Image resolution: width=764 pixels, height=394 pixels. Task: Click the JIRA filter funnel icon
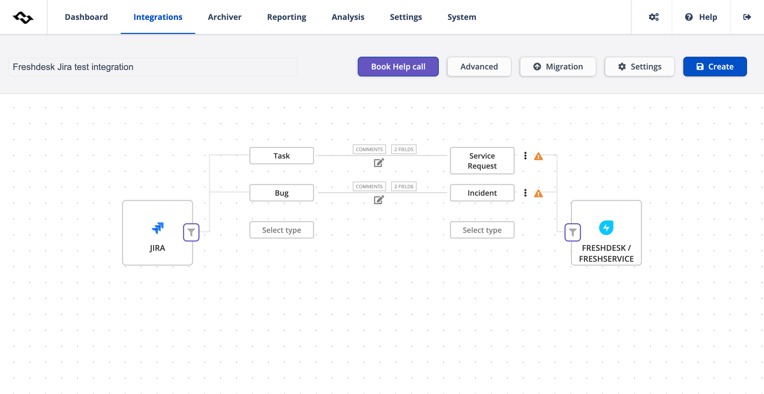click(191, 233)
